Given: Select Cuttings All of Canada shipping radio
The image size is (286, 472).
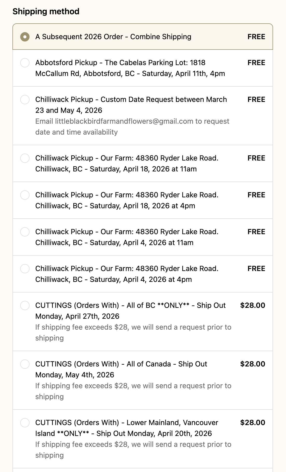Looking at the screenshot, I should pyautogui.click(x=25, y=364).
